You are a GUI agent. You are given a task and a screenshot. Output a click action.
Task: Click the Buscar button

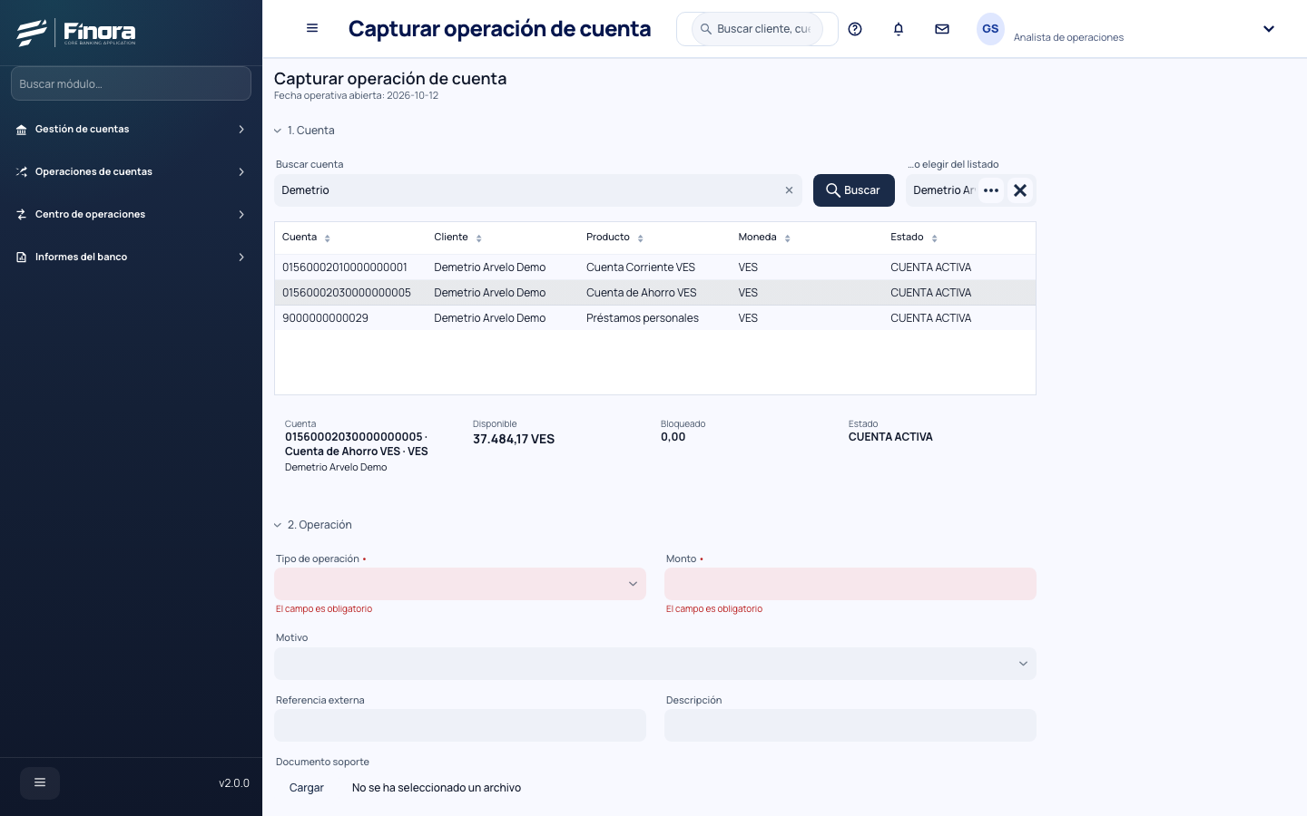[854, 190]
